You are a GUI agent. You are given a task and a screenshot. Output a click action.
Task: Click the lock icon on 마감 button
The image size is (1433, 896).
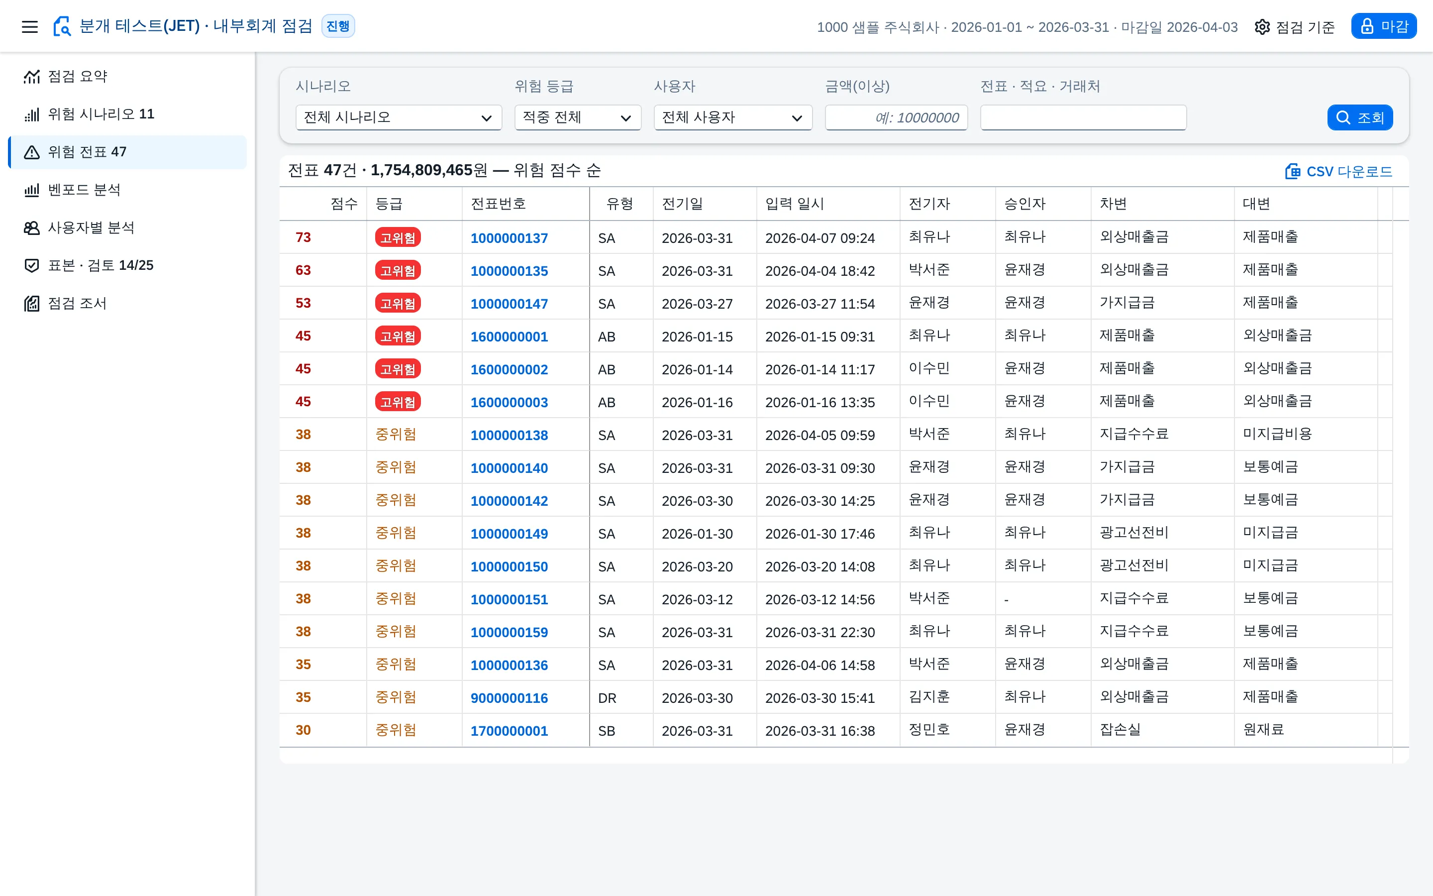point(1367,26)
